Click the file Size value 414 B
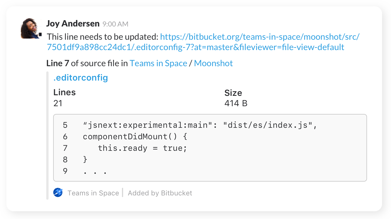The height and width of the screenshot is (219, 391). (236, 103)
